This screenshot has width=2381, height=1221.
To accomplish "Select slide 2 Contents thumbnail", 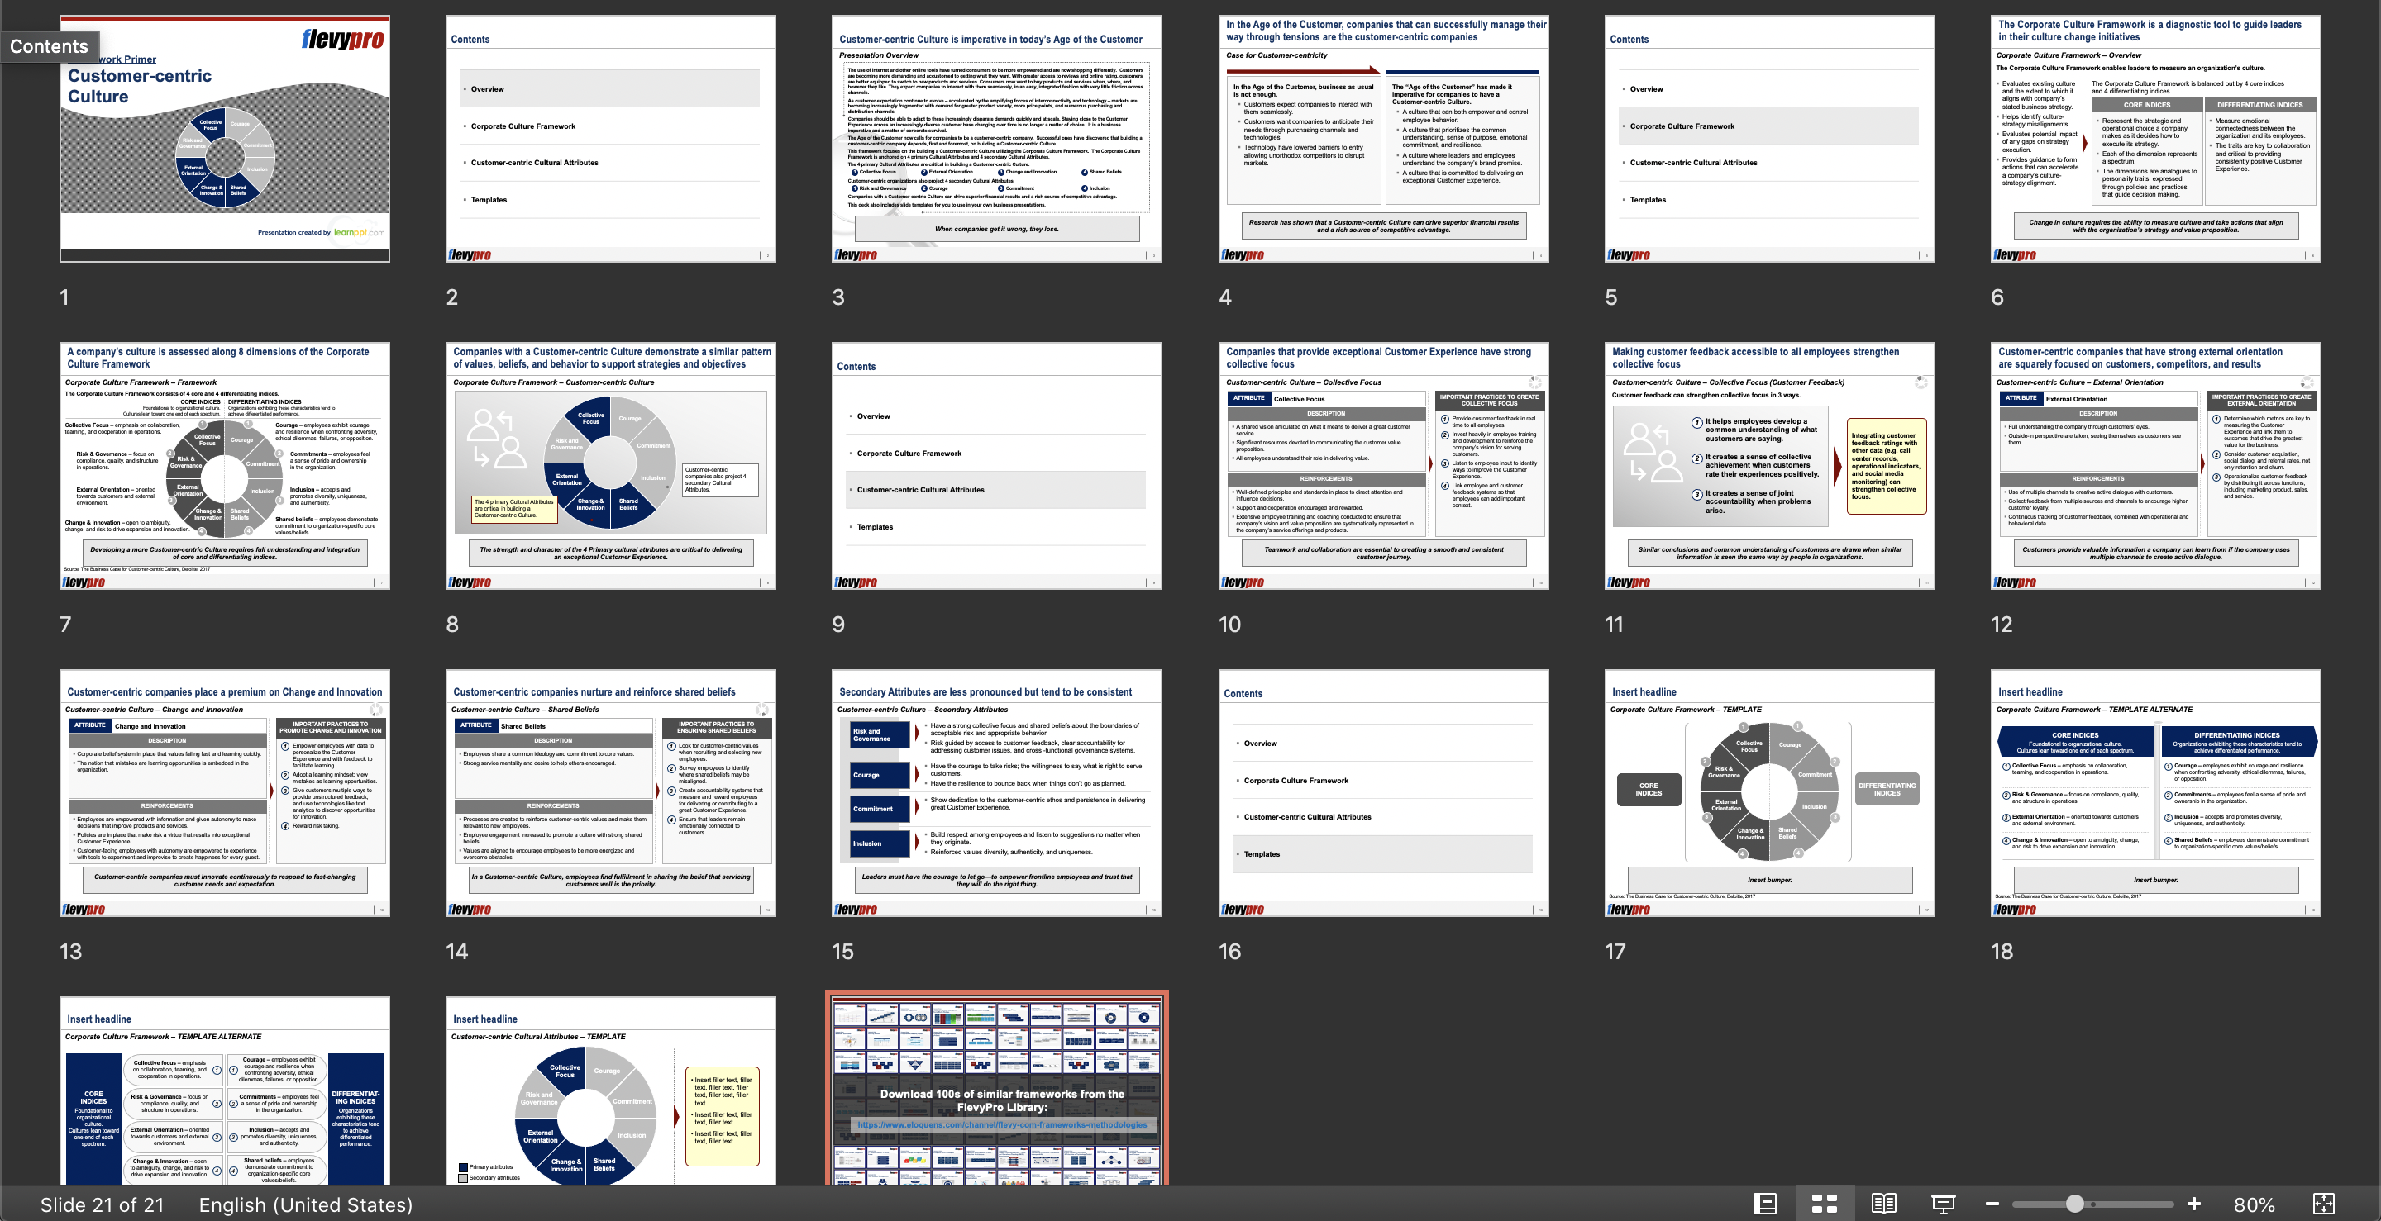I will [x=611, y=139].
